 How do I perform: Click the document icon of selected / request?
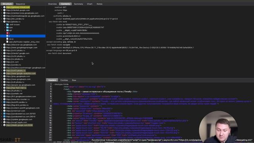(x=8, y=36)
